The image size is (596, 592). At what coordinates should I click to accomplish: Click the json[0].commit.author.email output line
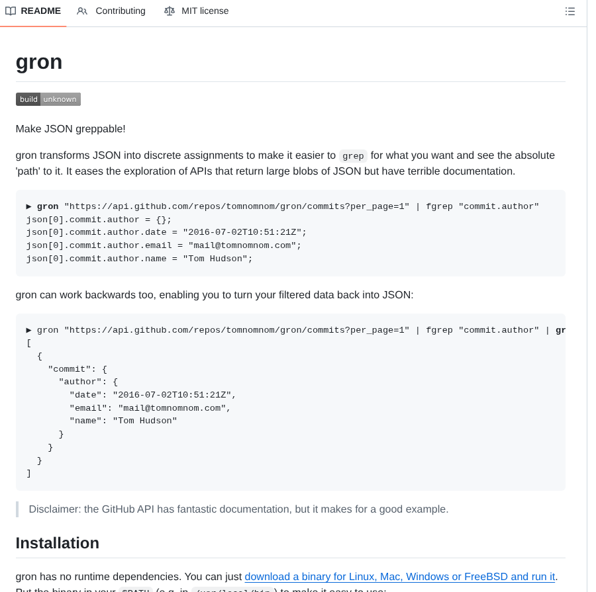[164, 245]
